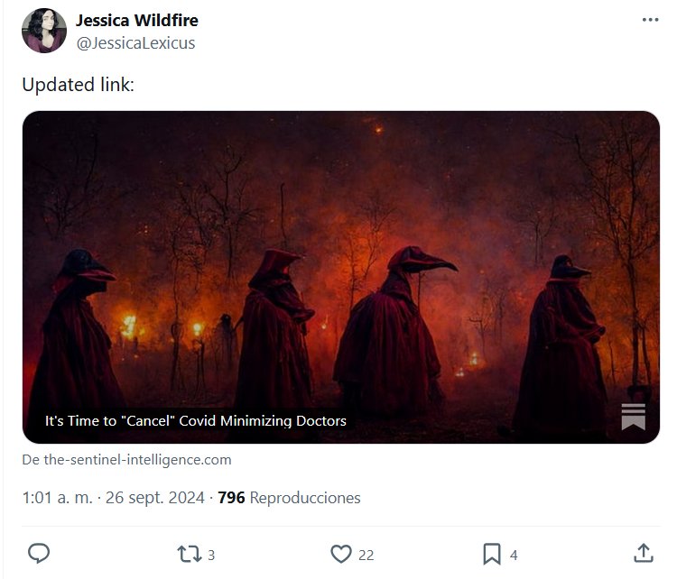Open Jessica Wildfire's profile avatar

tap(44, 31)
